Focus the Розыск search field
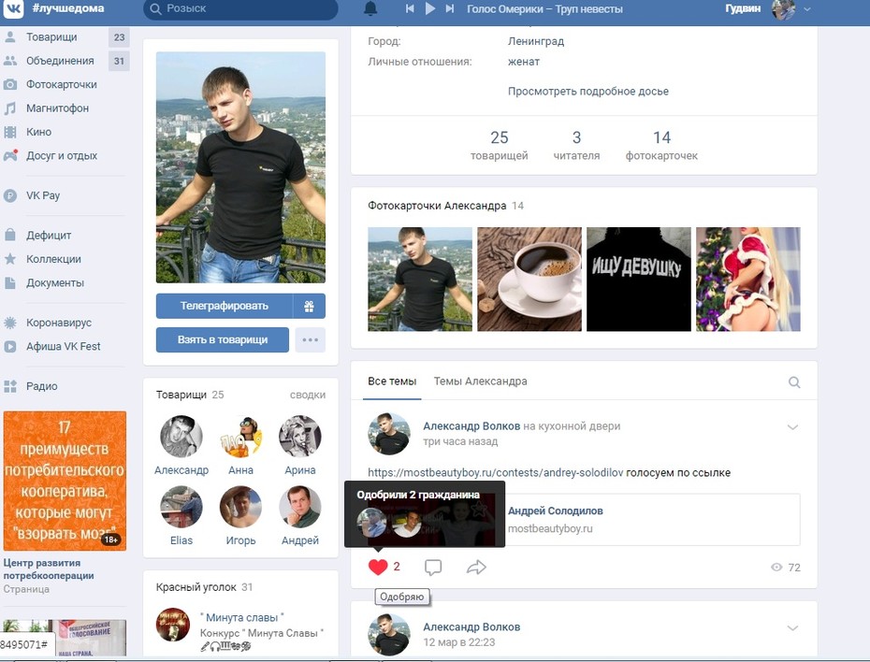 [240, 8]
